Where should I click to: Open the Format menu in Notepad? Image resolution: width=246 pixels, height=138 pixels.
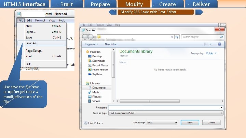pos(40,20)
